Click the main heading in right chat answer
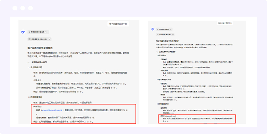Screen dimensions: 267x134 [x=167, y=41]
